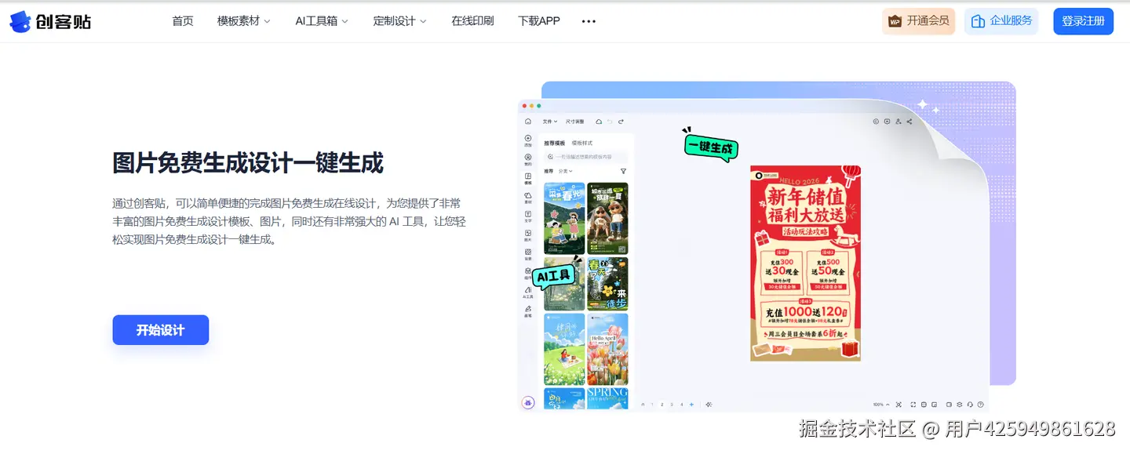Click the round avatar icon at sidebar bottom
1130x454 pixels.
point(528,402)
